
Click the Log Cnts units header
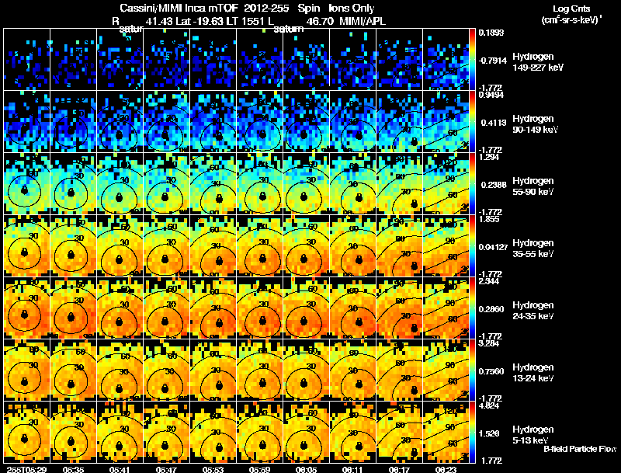tap(571, 14)
